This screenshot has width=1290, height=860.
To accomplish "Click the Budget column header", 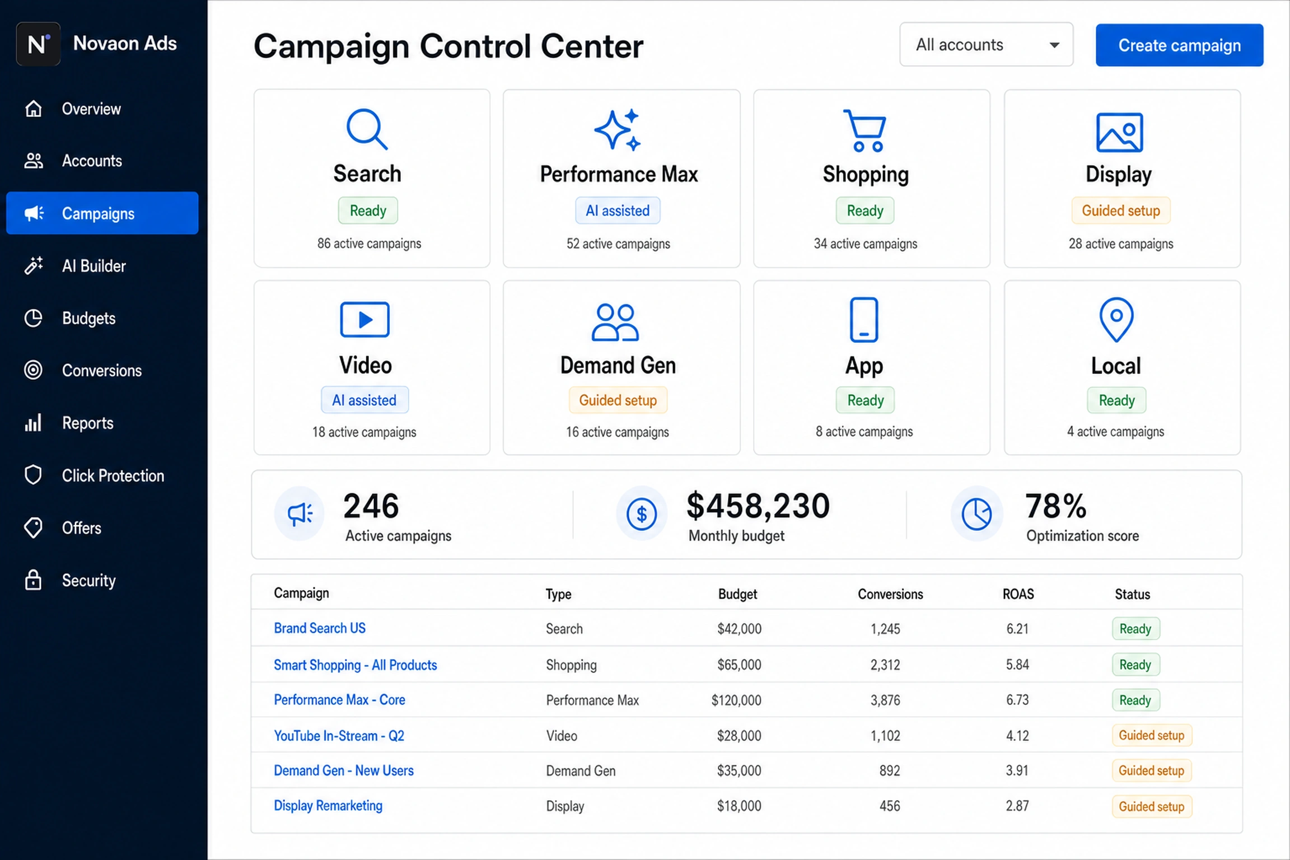I will tap(737, 594).
